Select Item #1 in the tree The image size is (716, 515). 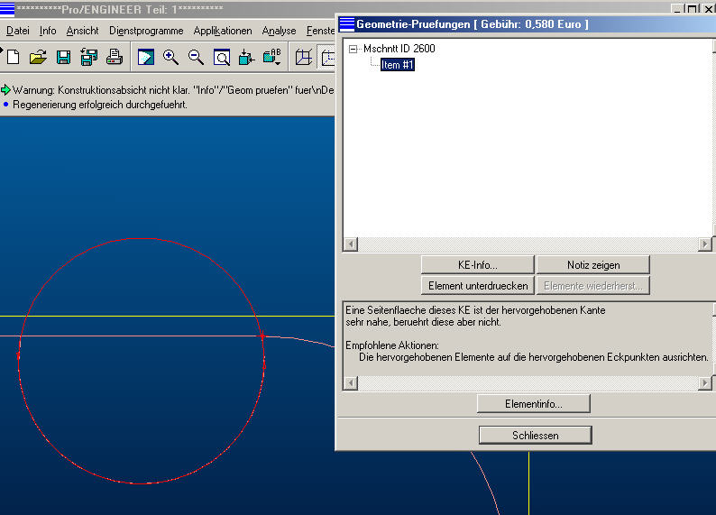coord(398,65)
